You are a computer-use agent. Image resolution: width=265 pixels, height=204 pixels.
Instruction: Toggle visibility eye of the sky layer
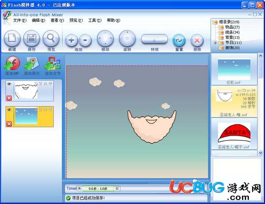(x=9, y=110)
